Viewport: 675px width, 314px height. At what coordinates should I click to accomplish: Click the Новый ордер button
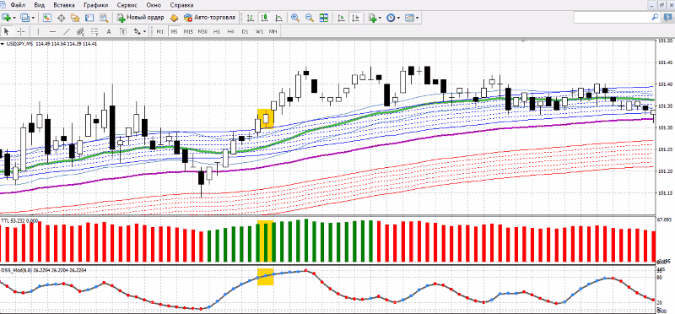coord(140,18)
